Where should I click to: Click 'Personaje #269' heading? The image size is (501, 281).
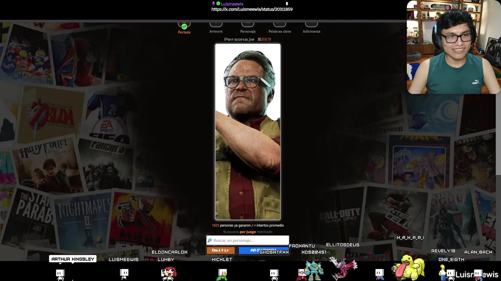247,39
